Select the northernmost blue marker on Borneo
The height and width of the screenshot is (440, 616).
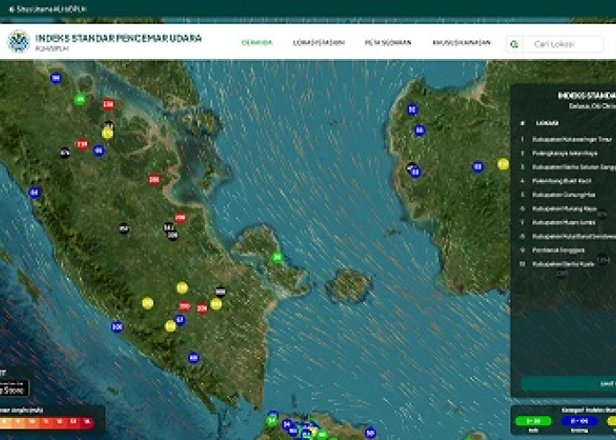pos(412,110)
